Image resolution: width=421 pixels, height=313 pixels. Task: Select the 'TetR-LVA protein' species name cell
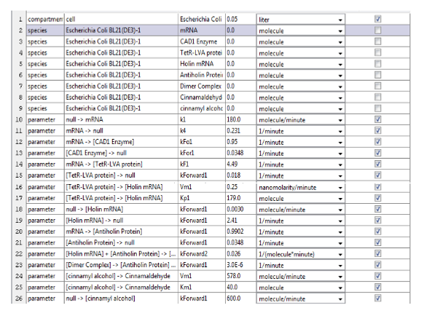coord(202,52)
